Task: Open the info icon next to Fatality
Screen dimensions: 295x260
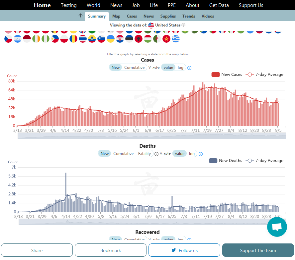Action: coord(156,154)
